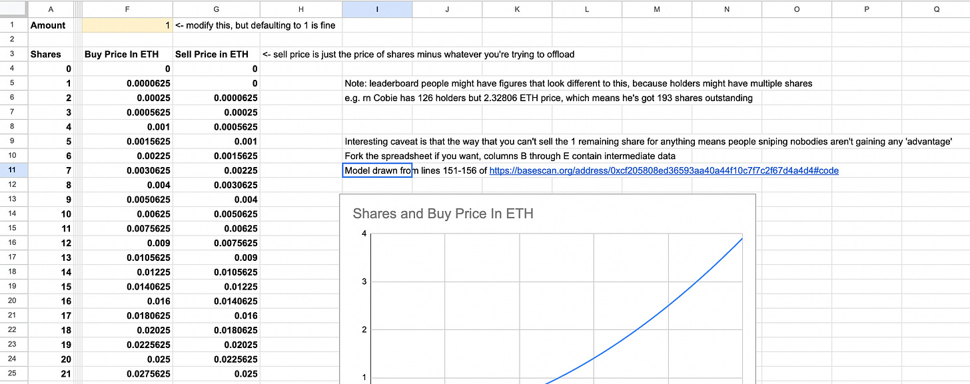Click shares cell with value 10
Image resolution: width=970 pixels, height=384 pixels.
(51, 214)
